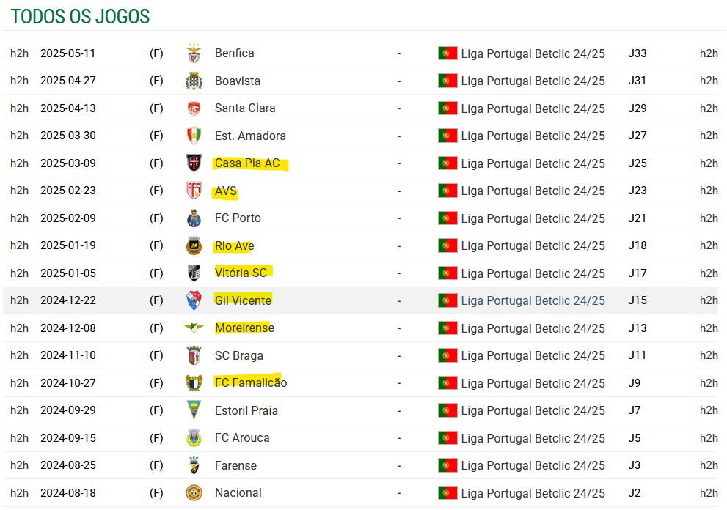Click the Benfica club crest icon
This screenshot has height=510, width=727.
click(194, 53)
